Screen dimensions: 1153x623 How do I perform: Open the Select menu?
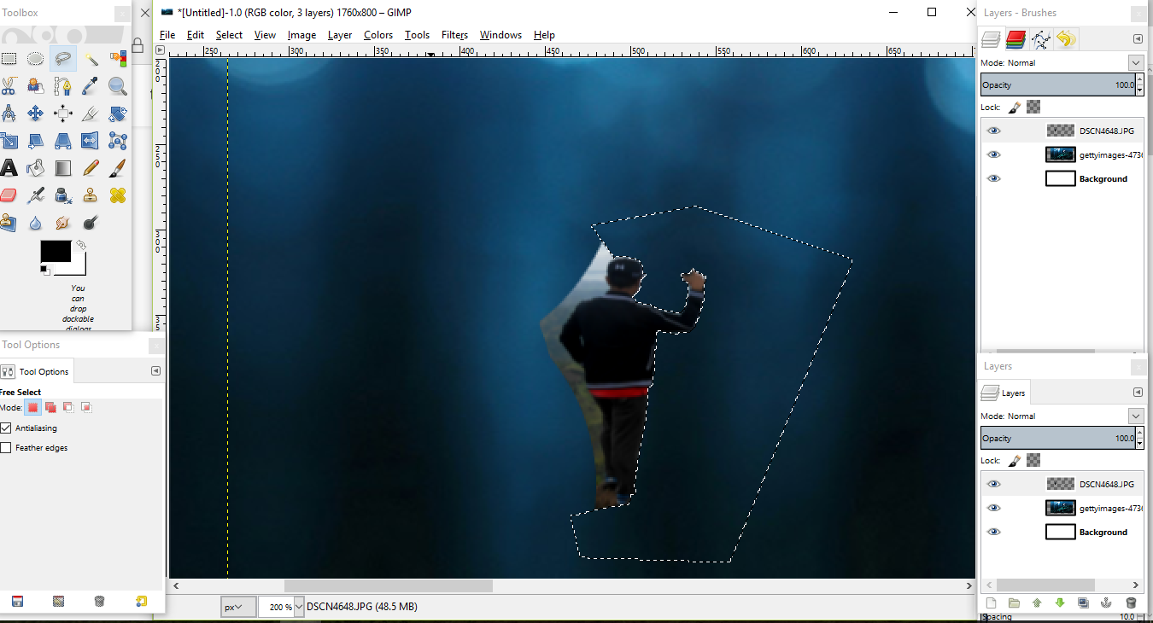point(229,35)
